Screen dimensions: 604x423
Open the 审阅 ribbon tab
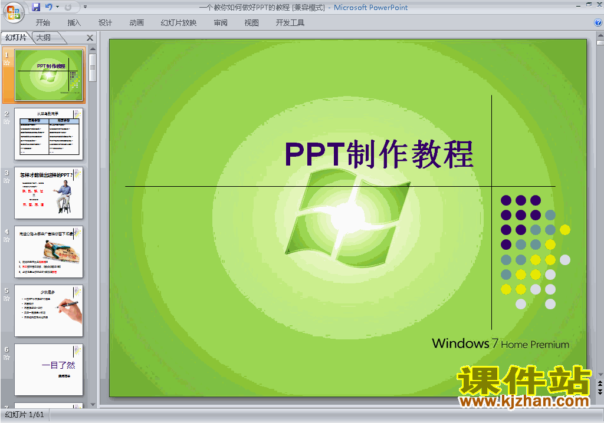click(x=221, y=23)
